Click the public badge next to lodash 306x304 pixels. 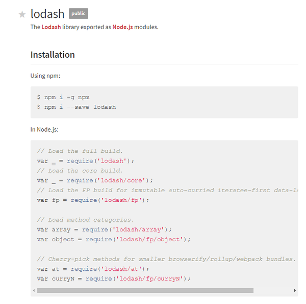pyautogui.click(x=79, y=14)
